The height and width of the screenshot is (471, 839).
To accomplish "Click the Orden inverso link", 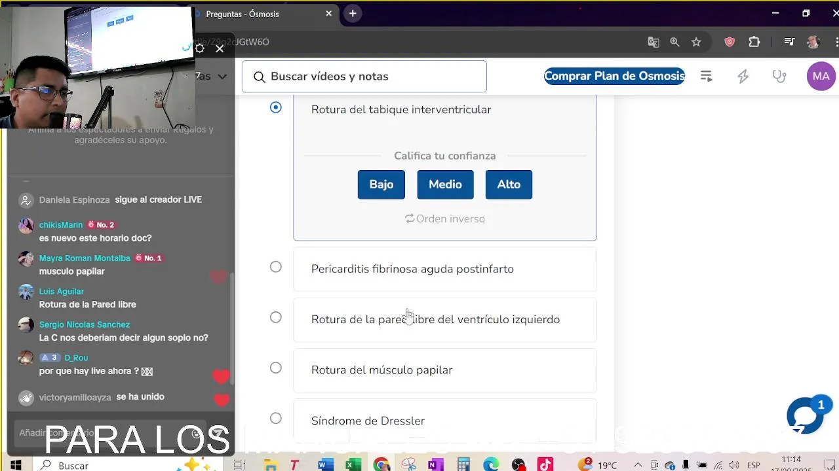I will tap(445, 218).
